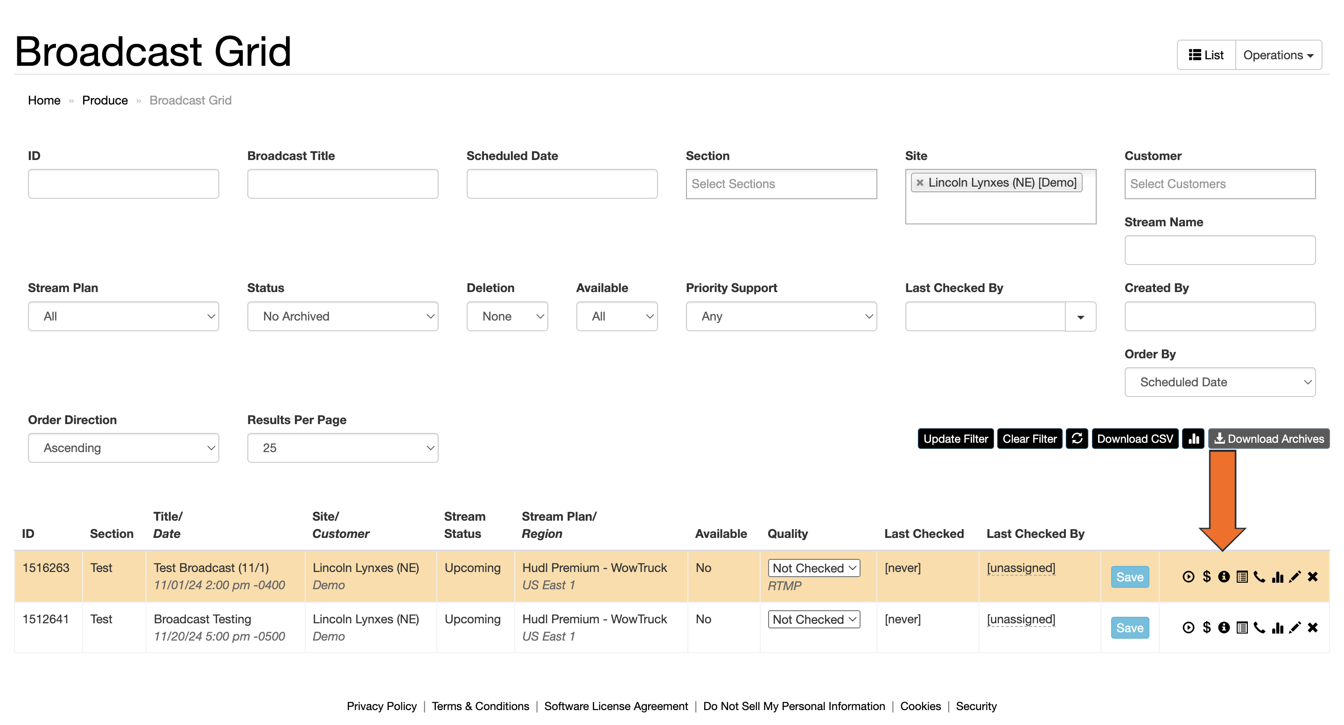Click dollar icon for broadcast 1512641
The width and height of the screenshot is (1344, 725).
click(1206, 627)
